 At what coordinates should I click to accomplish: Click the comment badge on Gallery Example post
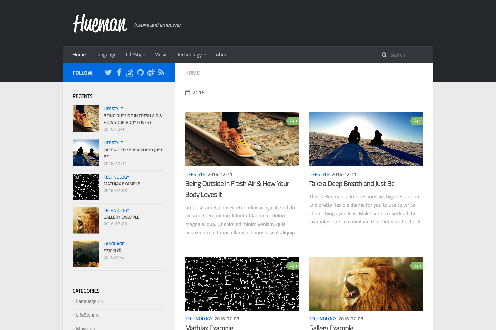[417, 266]
